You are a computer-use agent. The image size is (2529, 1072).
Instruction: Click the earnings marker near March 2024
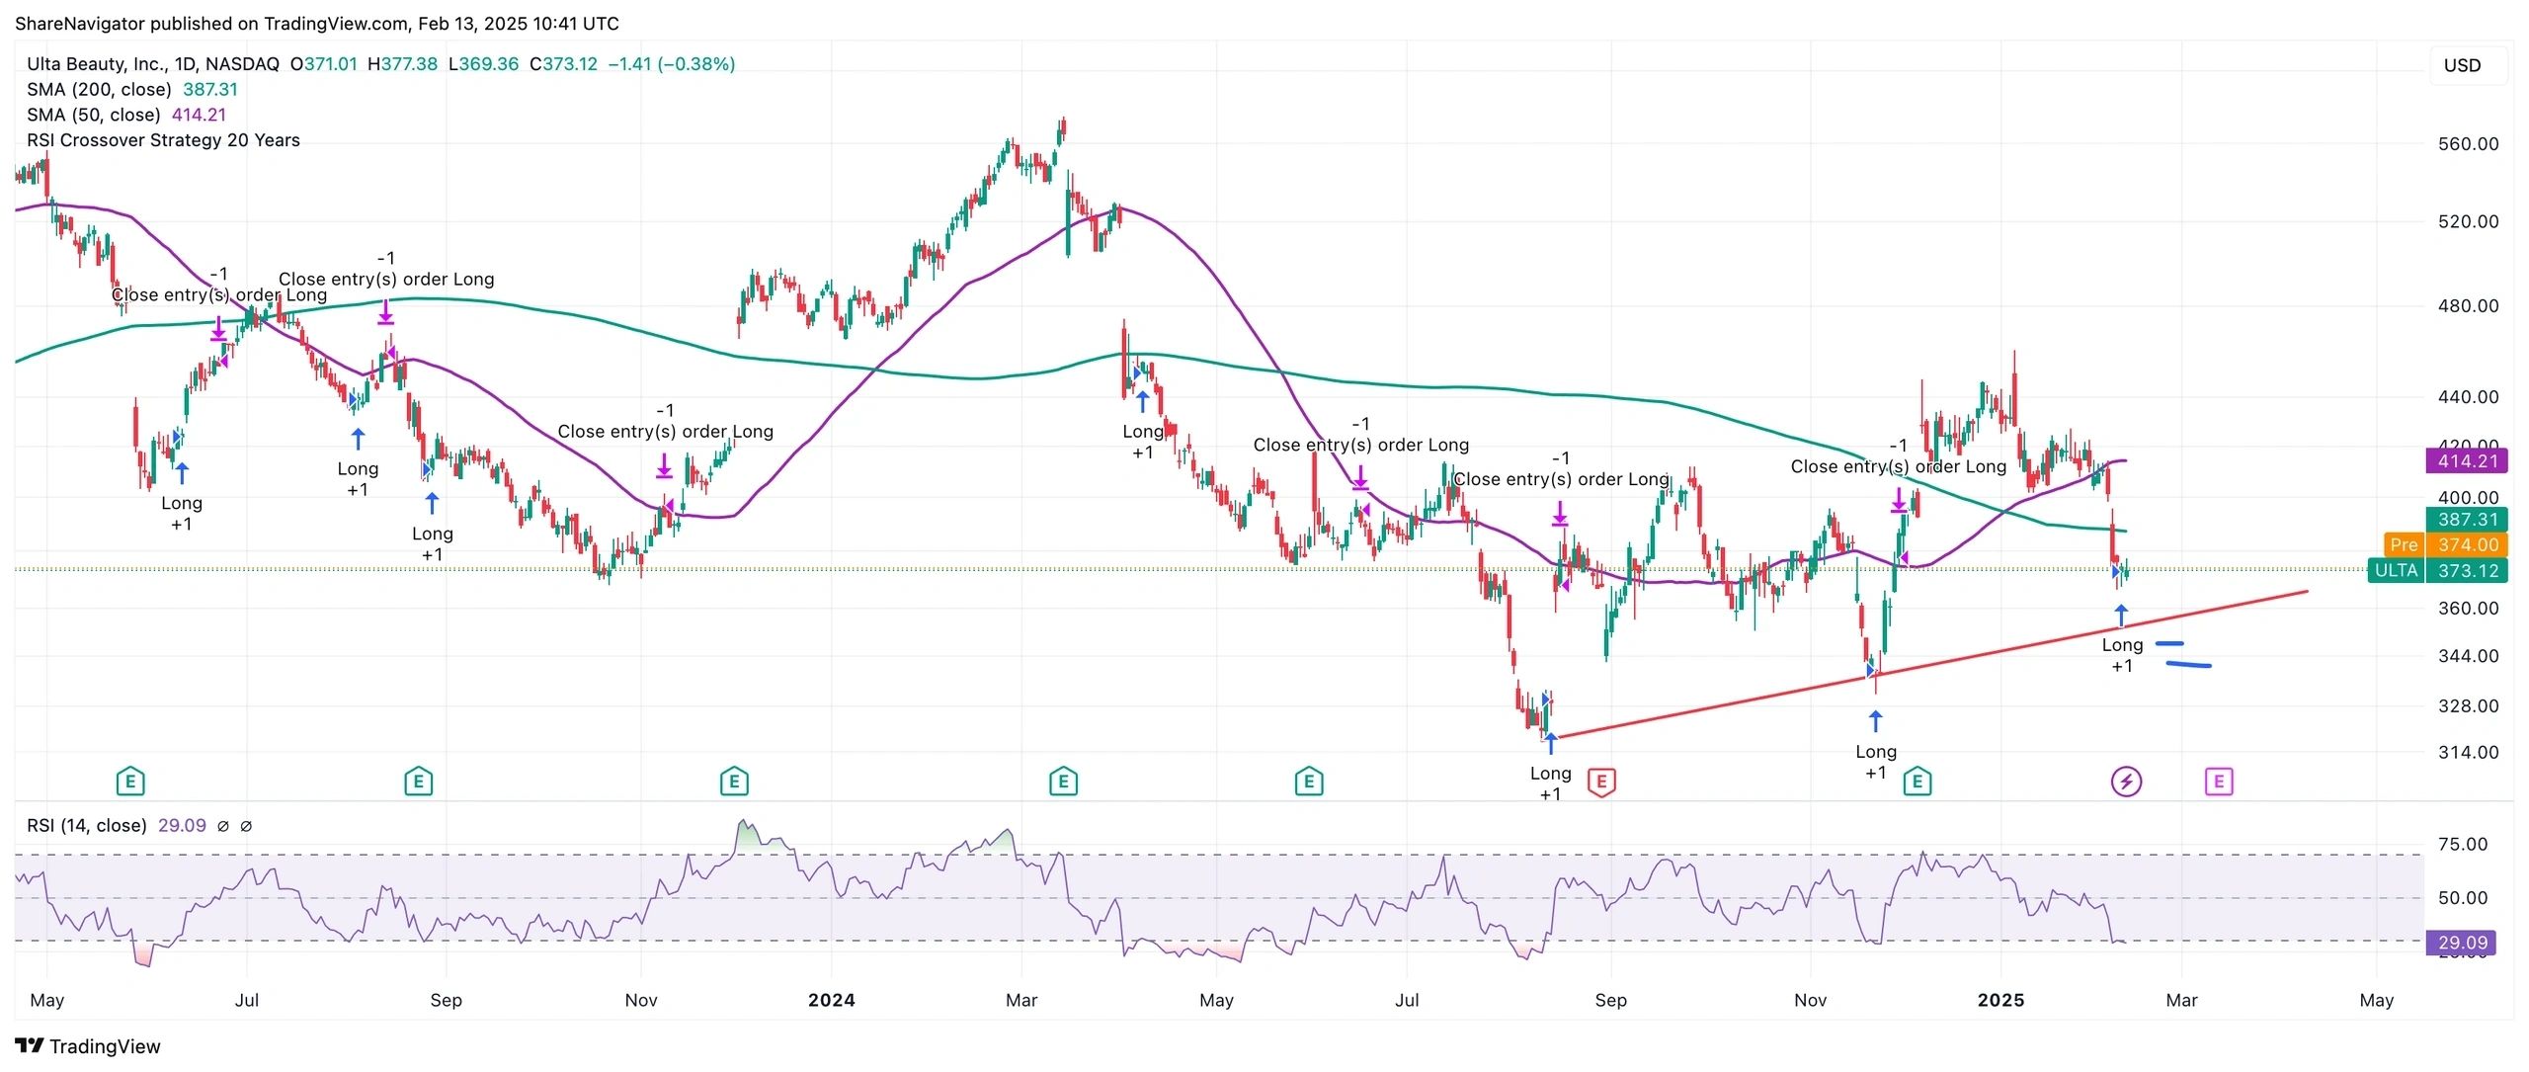[x=1063, y=783]
